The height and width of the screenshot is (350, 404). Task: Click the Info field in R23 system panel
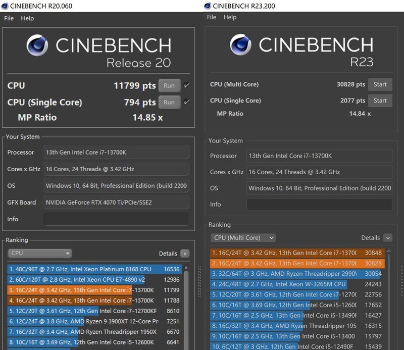pyautogui.click(x=319, y=205)
